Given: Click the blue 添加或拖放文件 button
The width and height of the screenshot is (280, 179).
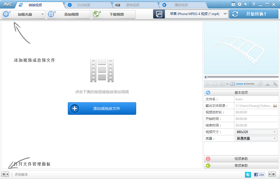Looking at the screenshot, I should tap(102, 108).
